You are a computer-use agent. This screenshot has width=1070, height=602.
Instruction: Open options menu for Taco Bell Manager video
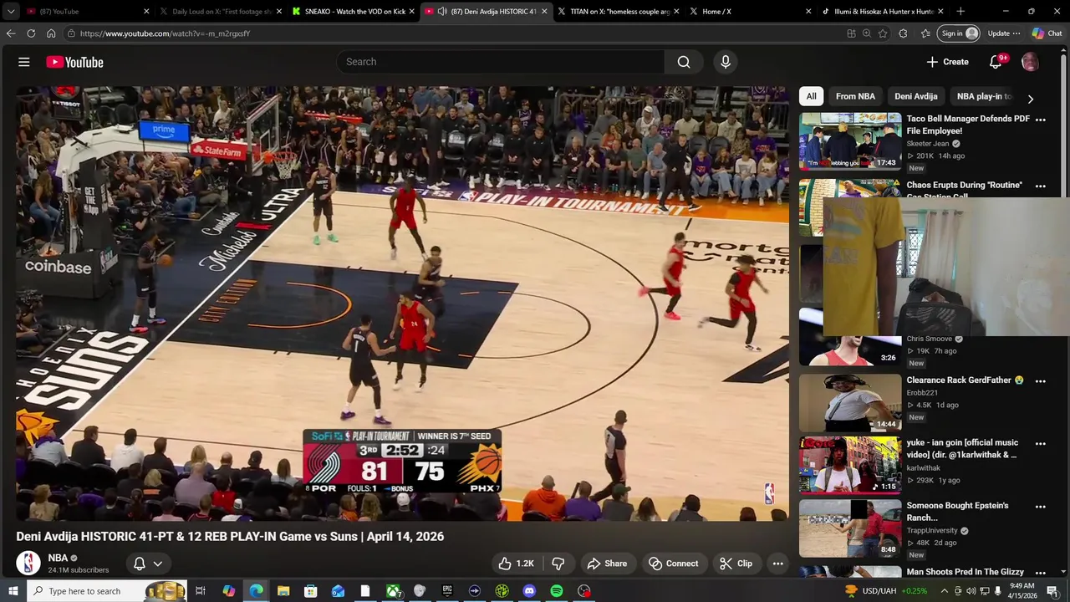(x=1041, y=120)
